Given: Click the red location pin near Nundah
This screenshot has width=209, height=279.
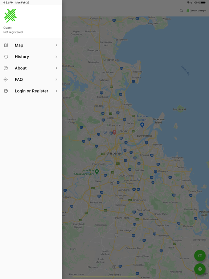Looking at the screenshot, I should coord(114,132).
